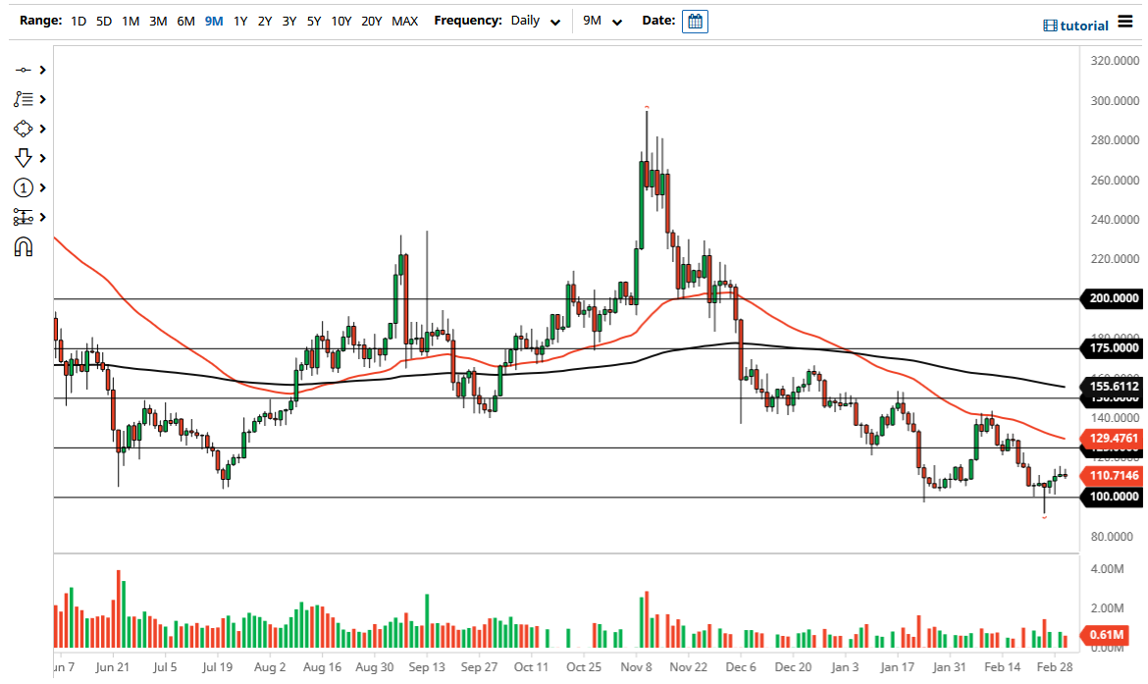
Task: Open the trend line tools group
Action: [x=25, y=98]
